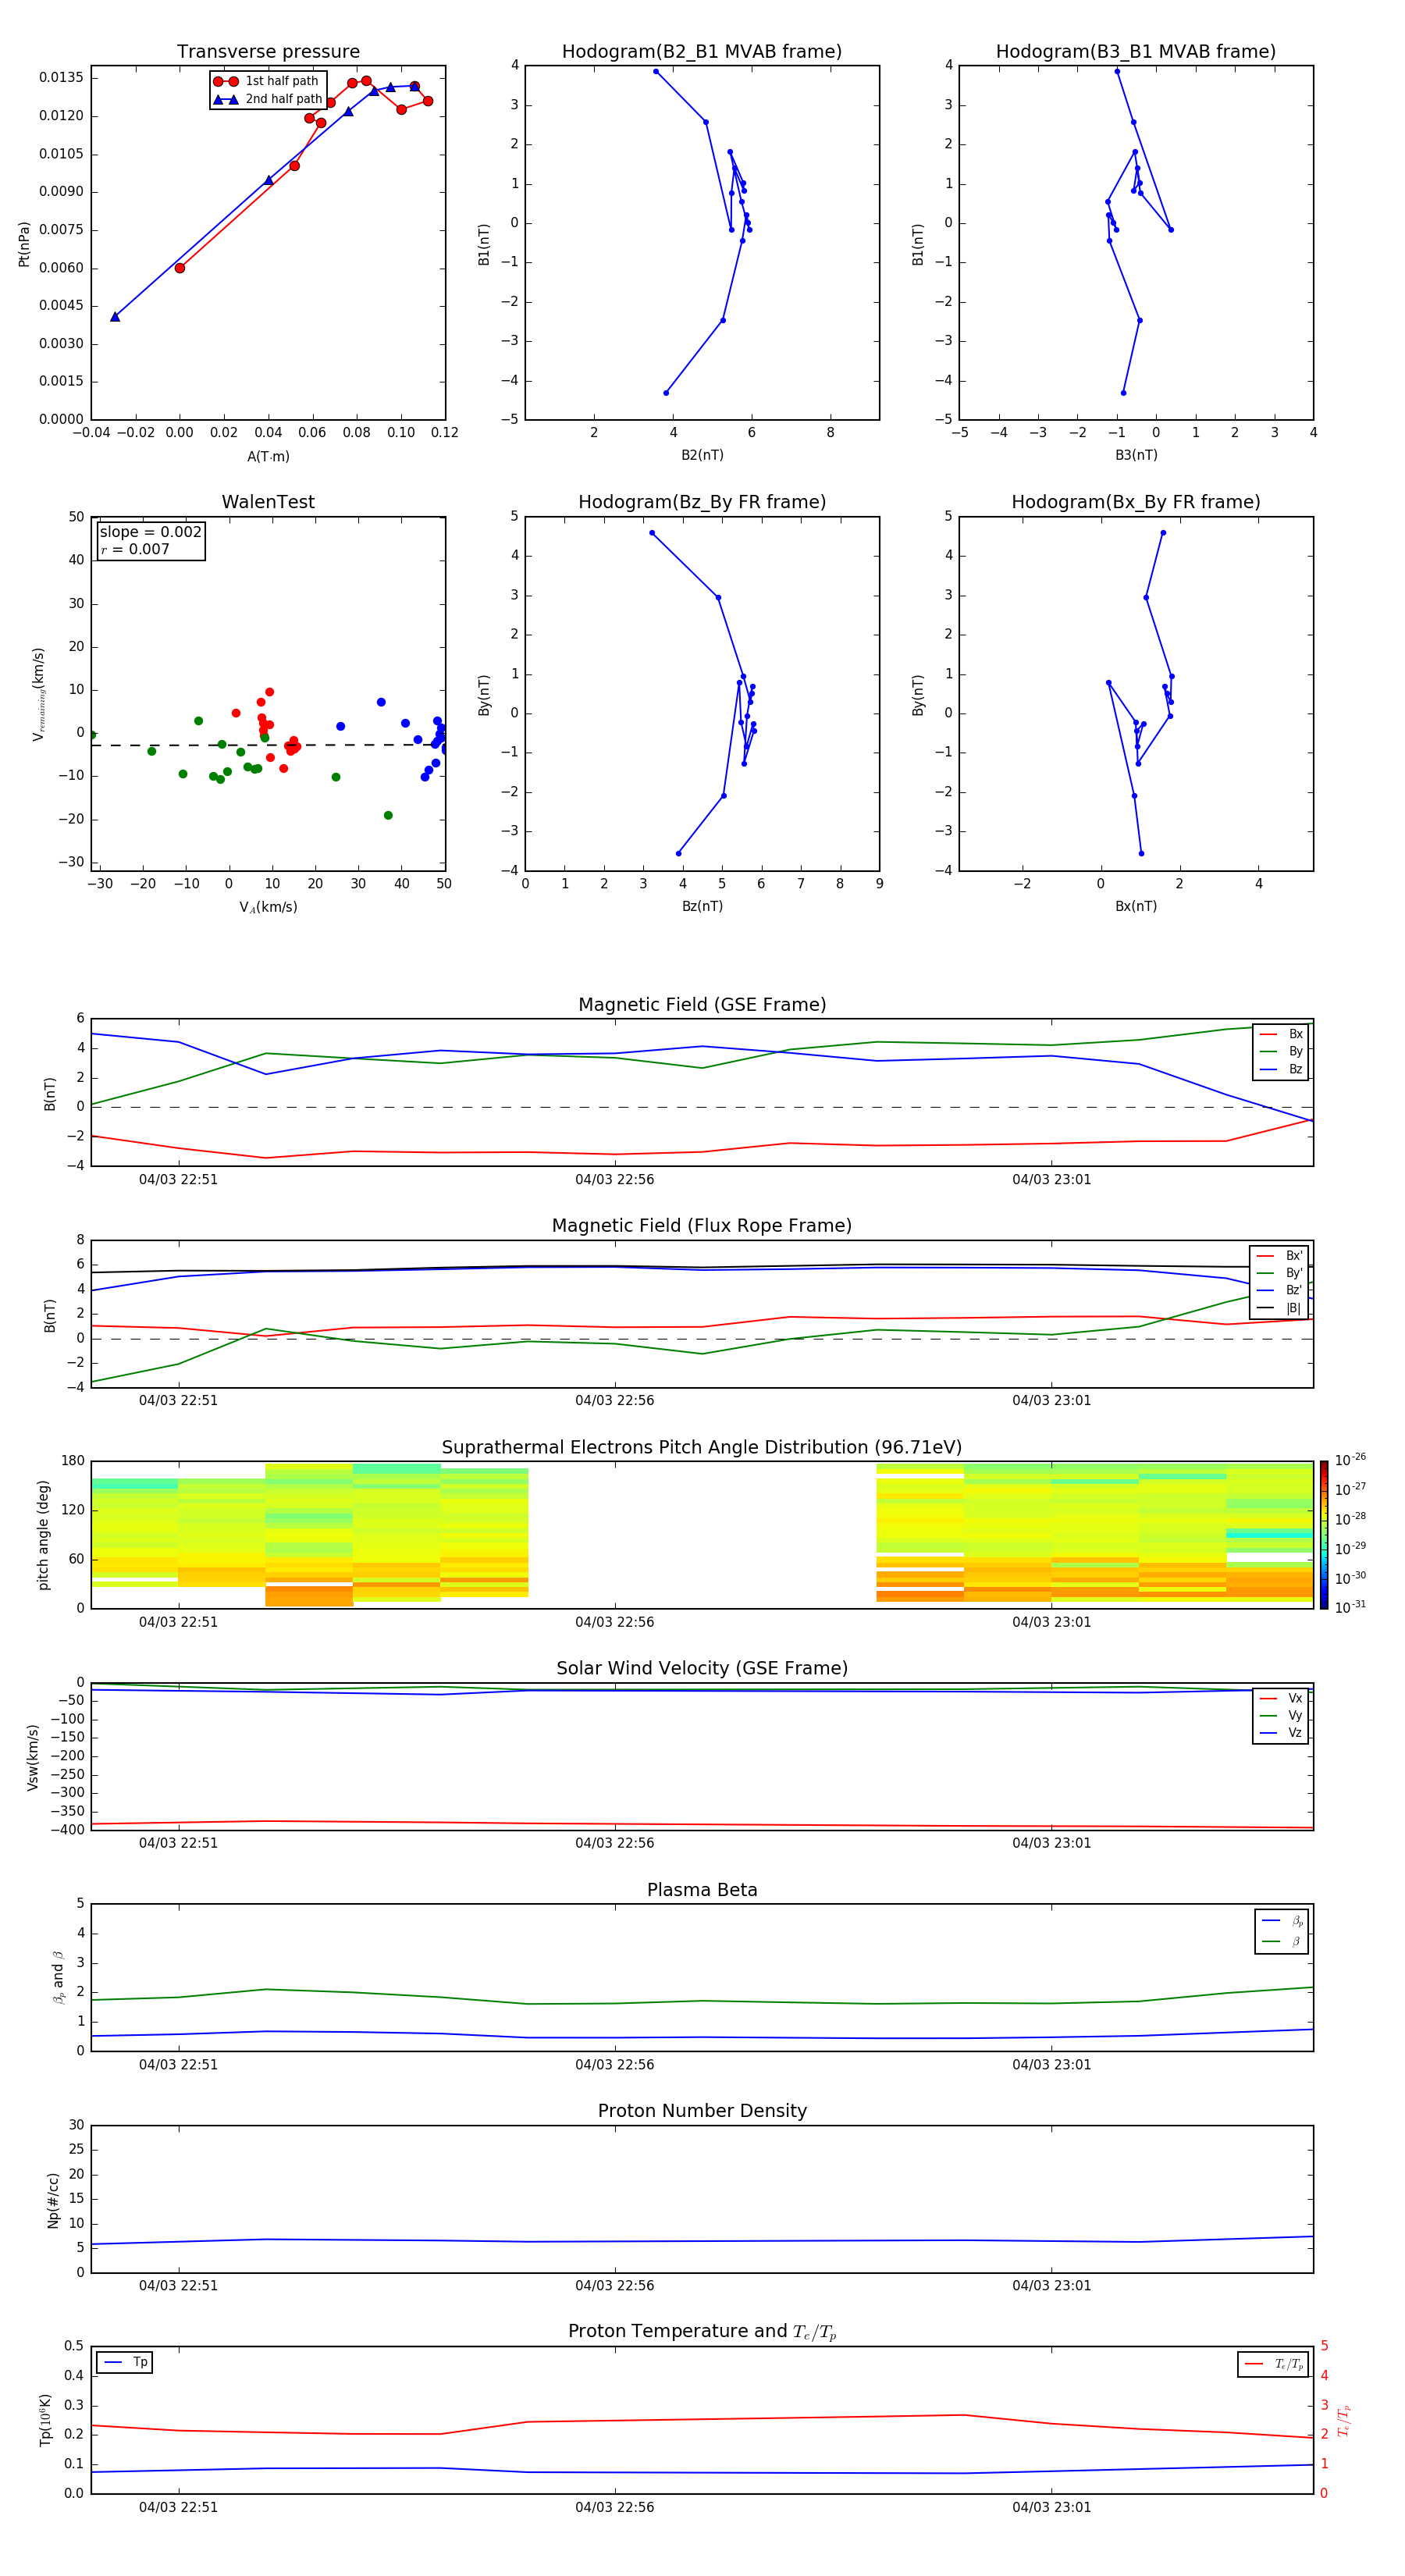This screenshot has width=1405, height=2576.
Task: Select topmost point in Hodogram B2_B1 plot
Action: point(656,71)
